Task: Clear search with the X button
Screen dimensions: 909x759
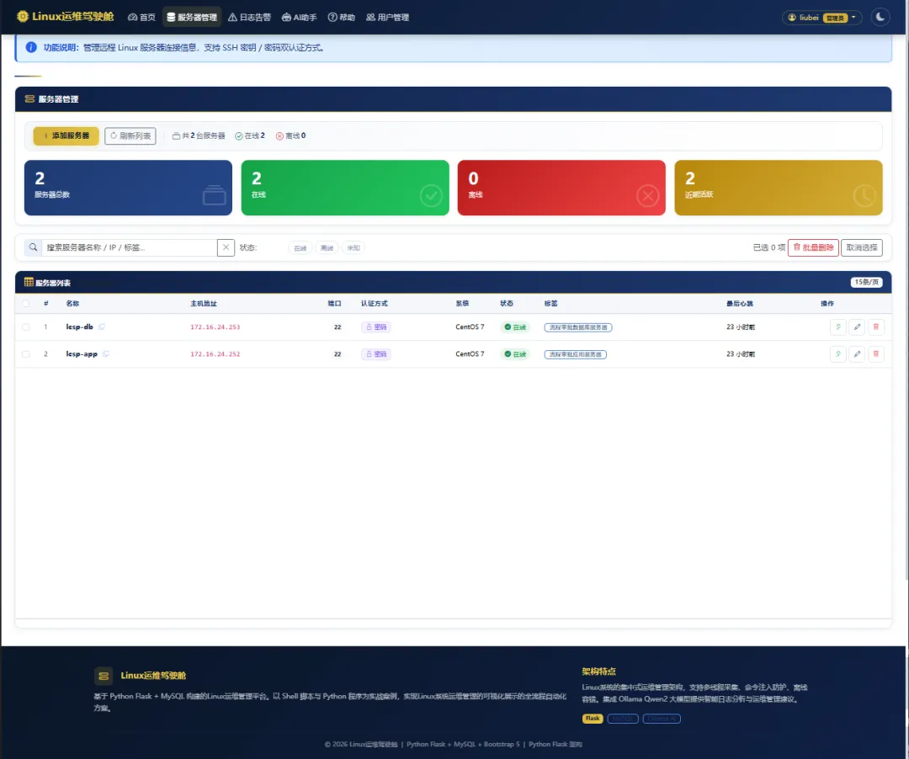Action: coord(226,247)
